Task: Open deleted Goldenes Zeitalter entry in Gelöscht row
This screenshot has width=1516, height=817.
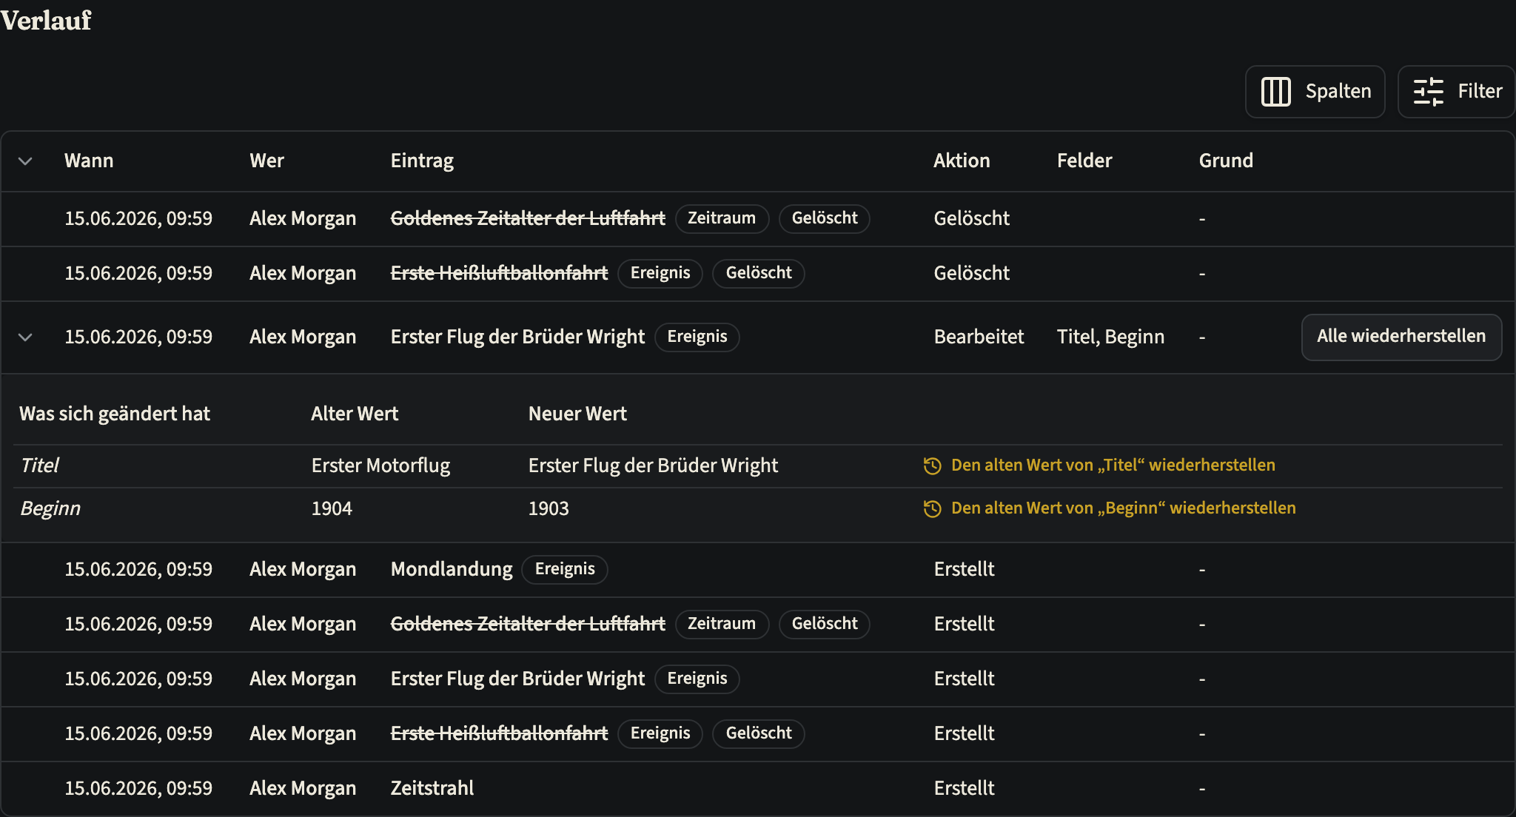Action: 528,218
